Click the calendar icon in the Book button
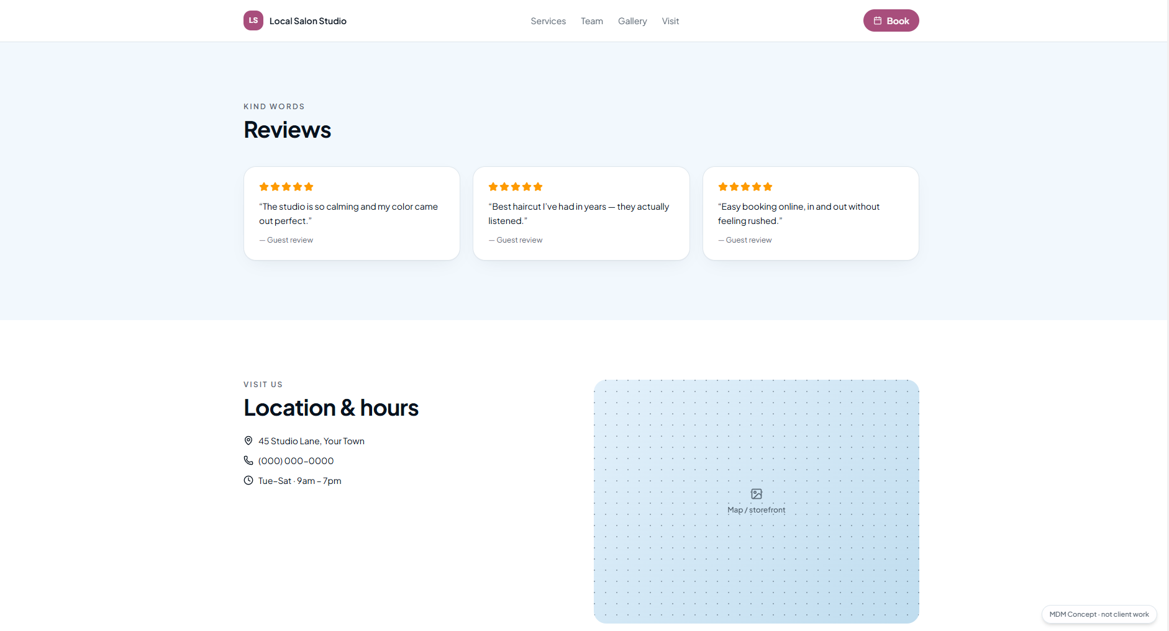Screen dimensions: 1169x631 878,20
